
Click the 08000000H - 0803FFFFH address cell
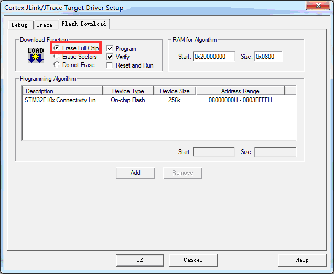pos(240,100)
